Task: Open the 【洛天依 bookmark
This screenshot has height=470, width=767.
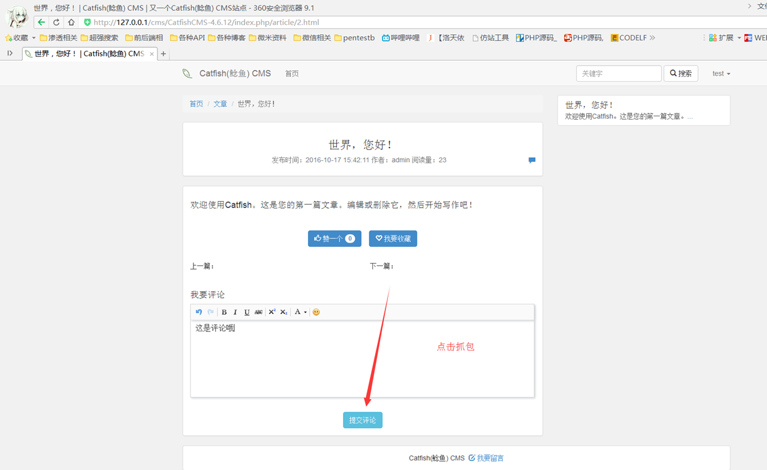Action: (446, 38)
